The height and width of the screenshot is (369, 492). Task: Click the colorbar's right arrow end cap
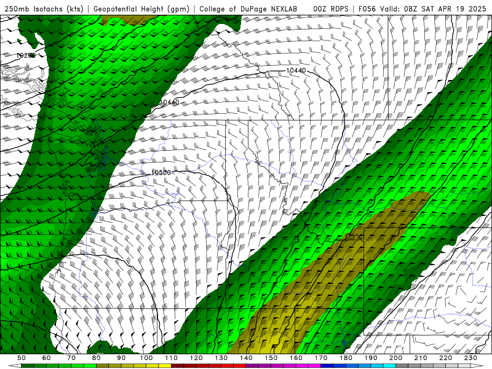tap(477, 366)
